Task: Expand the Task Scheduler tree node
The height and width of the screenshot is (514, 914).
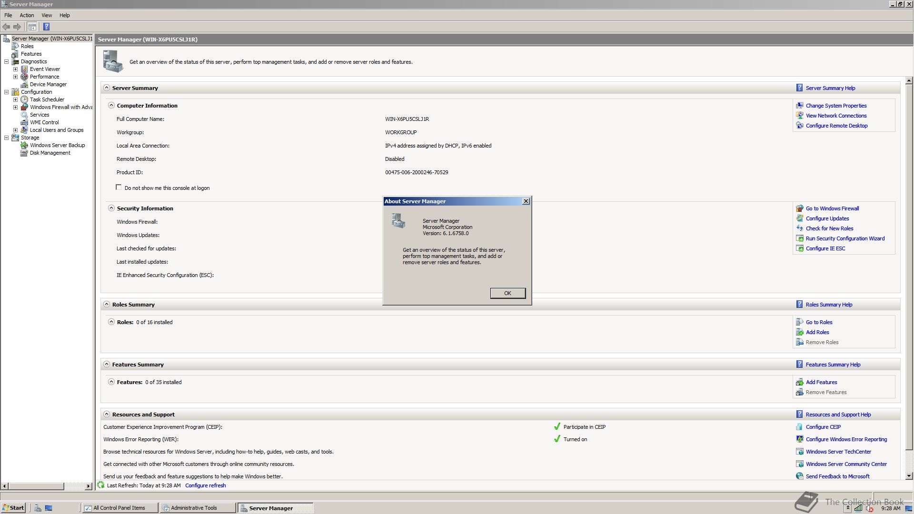Action: click(x=15, y=99)
